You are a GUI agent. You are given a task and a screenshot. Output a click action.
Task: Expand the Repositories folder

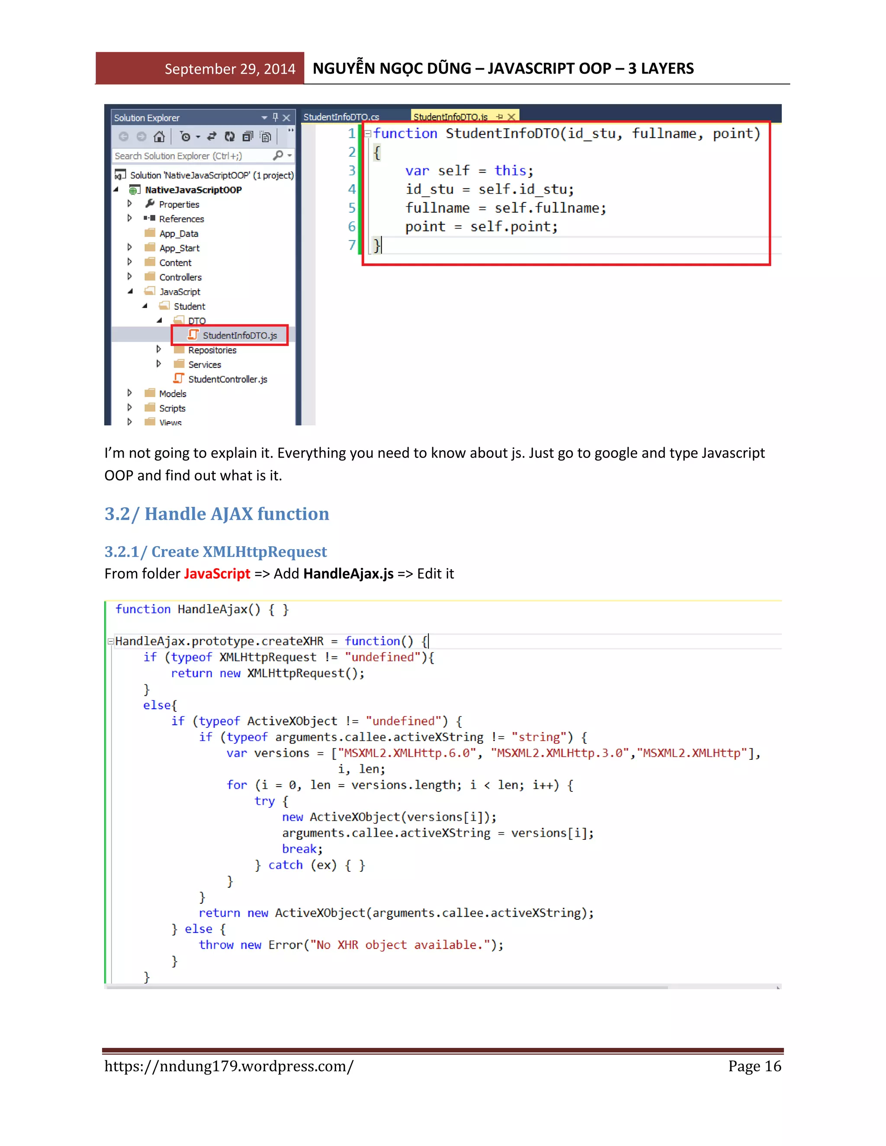[158, 349]
